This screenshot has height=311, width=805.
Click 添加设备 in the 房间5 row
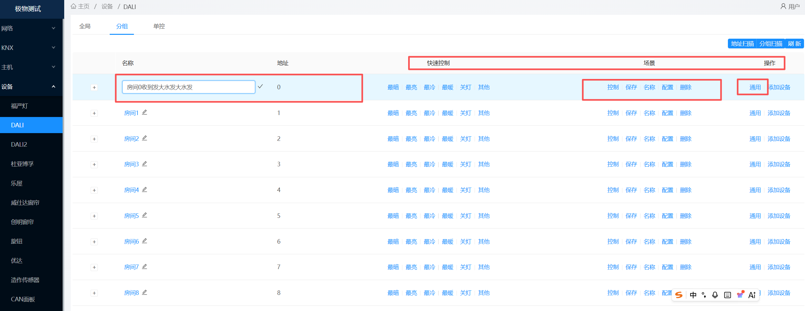tap(779, 216)
